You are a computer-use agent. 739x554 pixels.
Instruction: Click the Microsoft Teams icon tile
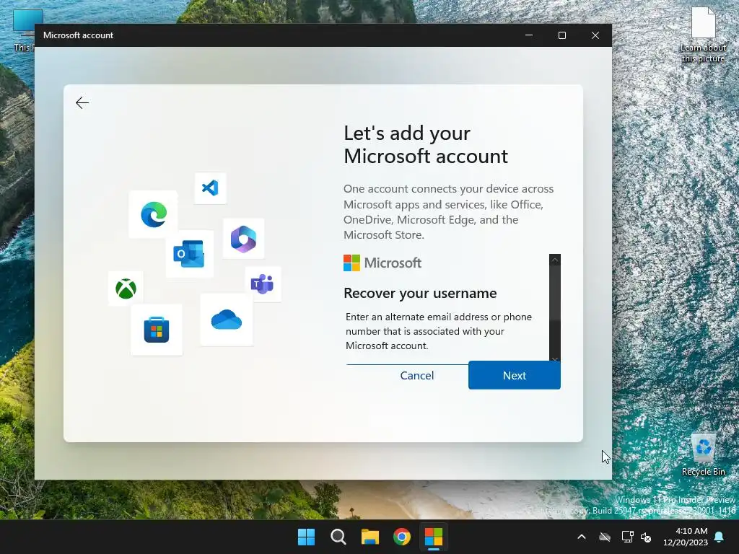click(x=263, y=284)
